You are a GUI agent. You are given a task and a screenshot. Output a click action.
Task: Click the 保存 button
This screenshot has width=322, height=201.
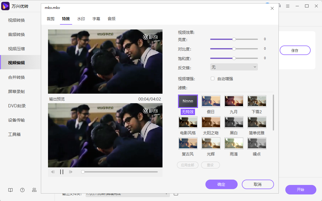tap(295, 50)
